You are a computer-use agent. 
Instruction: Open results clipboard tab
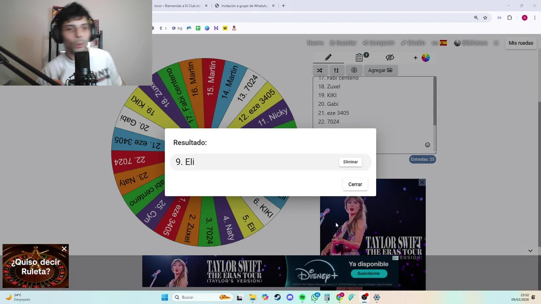(359, 57)
